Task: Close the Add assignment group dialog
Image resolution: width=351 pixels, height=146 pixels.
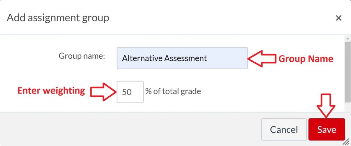Action: 338,18
